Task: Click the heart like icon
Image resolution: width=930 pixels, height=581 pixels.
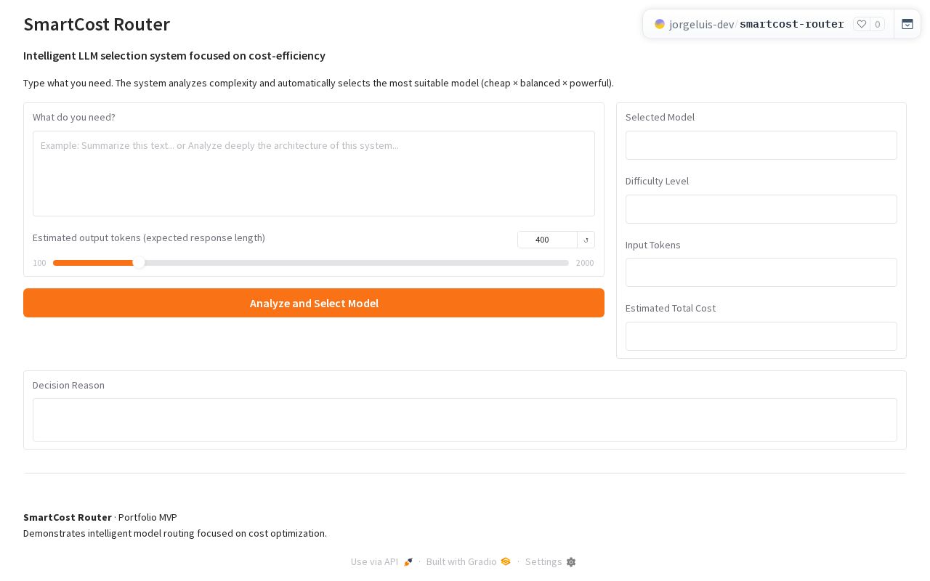Action: (862, 24)
